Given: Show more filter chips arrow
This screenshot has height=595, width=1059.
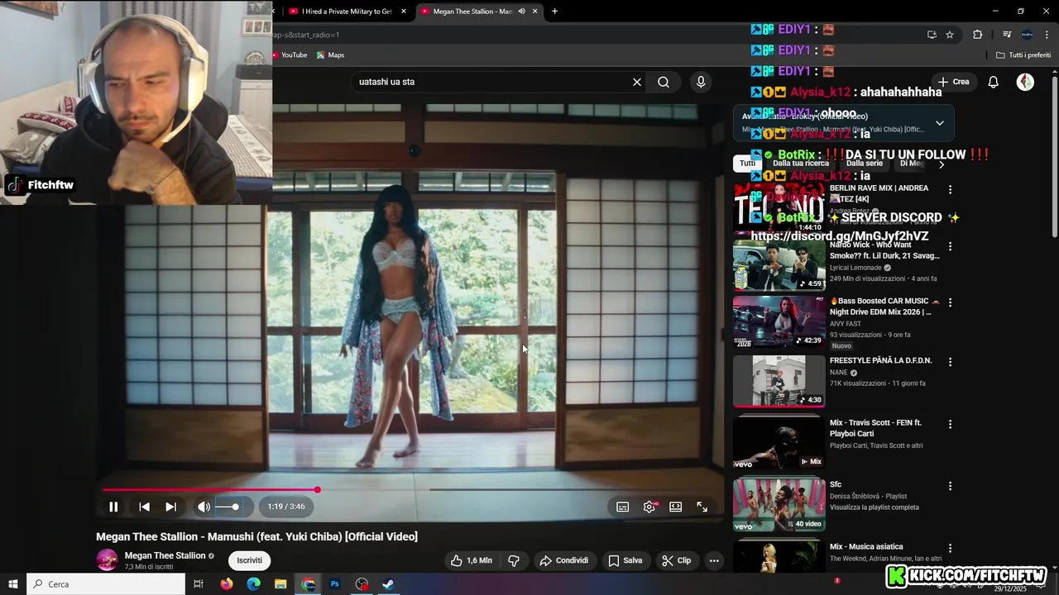Looking at the screenshot, I should pos(941,164).
